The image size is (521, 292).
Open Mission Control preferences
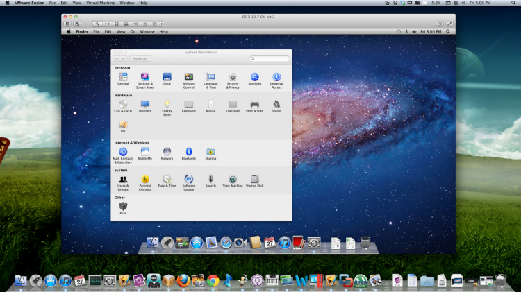pos(188,77)
